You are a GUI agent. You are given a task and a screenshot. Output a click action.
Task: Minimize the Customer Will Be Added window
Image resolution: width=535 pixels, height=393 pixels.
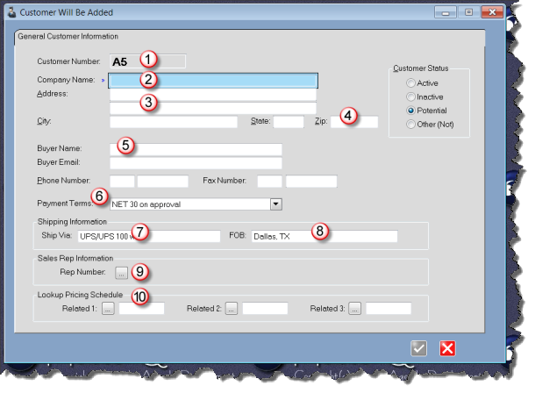point(446,12)
